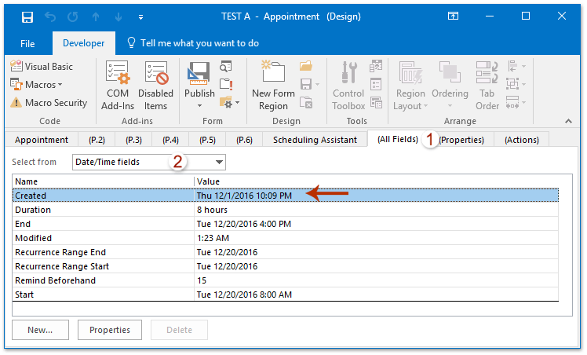Open the (Properties) tab

(x=461, y=140)
